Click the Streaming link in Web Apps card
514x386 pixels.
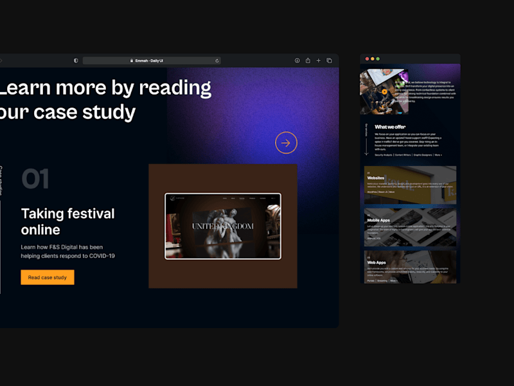[382, 281]
